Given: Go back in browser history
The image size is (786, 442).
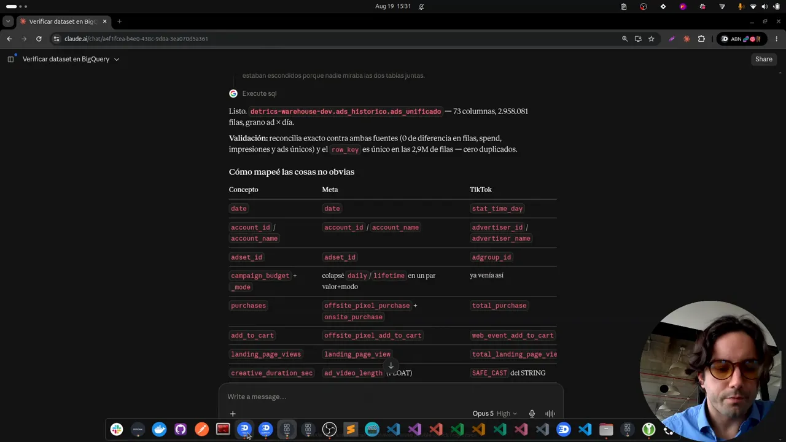Looking at the screenshot, I should [x=9, y=39].
